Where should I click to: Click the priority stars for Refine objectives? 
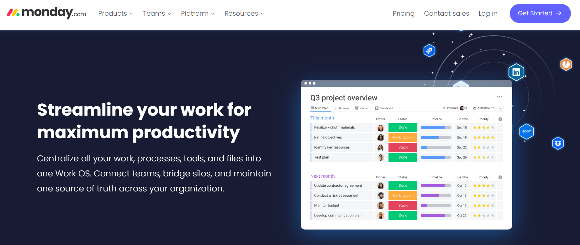coord(484,138)
